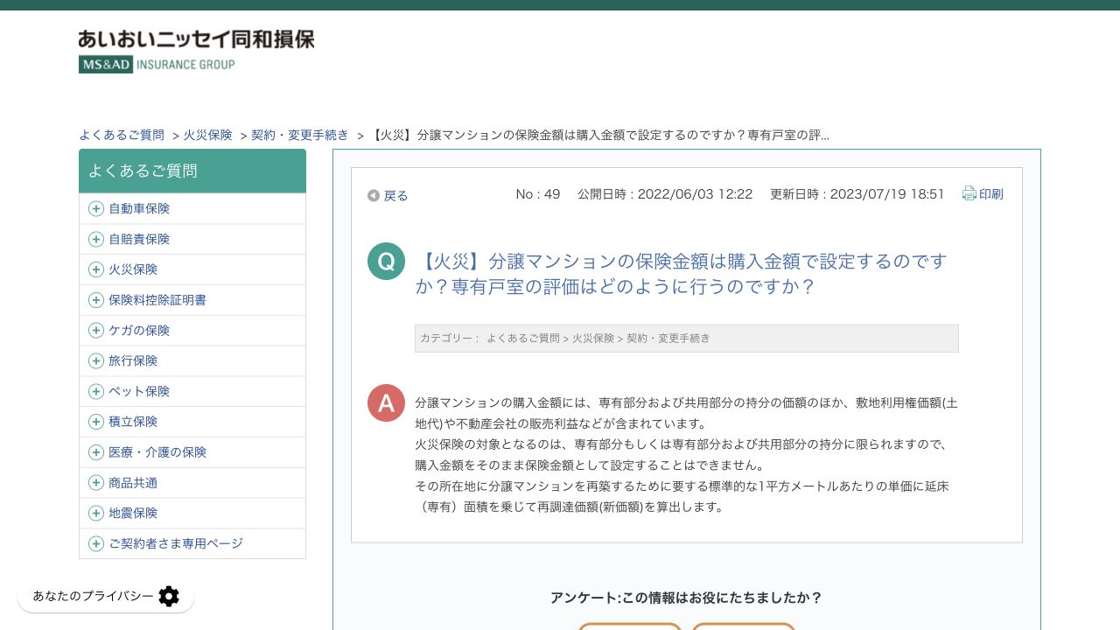Viewport: 1120px width, 630px height.
Task: Click the 戻る back link
Action: point(395,196)
